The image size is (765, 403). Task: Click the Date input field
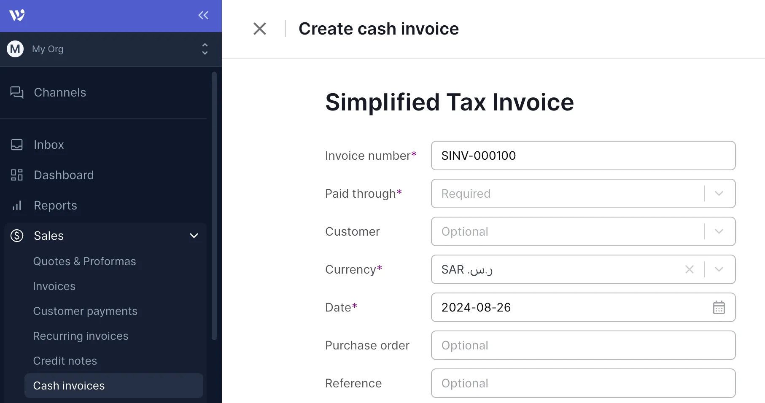point(583,307)
